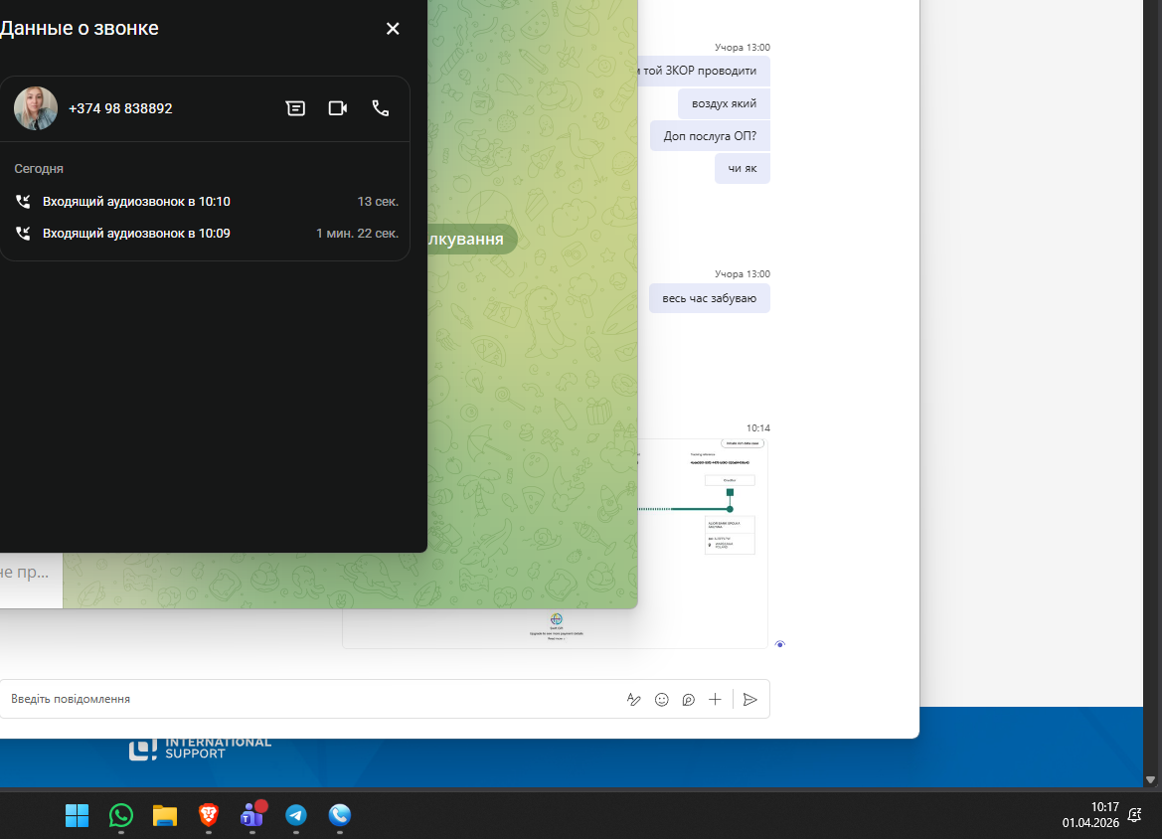Screen dimensions: 1162x839
Task: Open notifications bell in system tray
Action: point(1134,814)
